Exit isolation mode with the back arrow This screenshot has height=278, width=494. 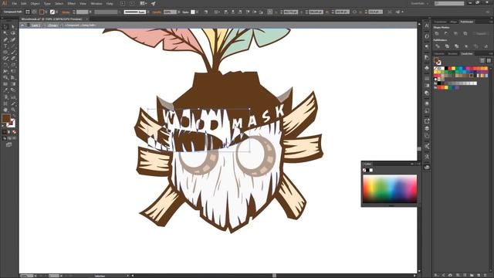point(22,25)
